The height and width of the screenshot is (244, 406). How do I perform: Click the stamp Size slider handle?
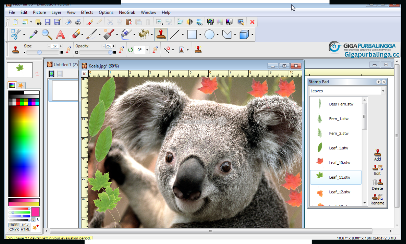39,52
